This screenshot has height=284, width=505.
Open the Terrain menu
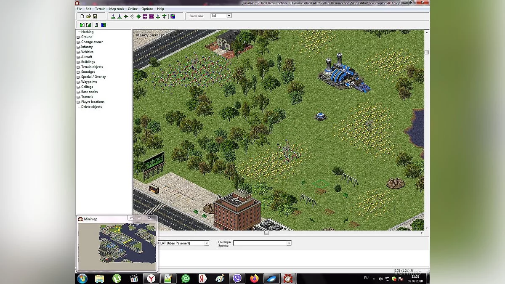coord(100,8)
